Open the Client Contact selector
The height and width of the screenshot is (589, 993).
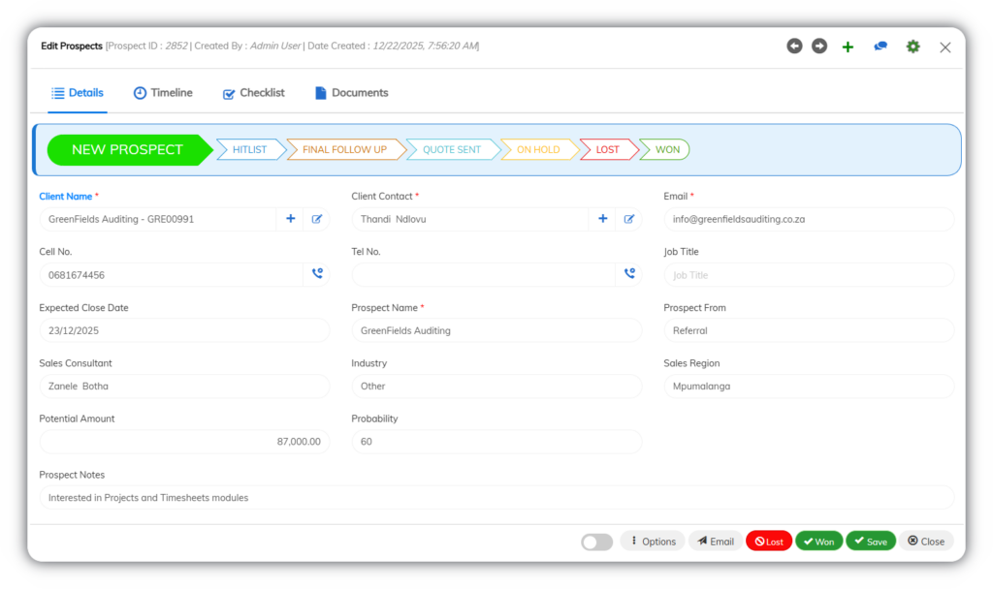(x=470, y=219)
